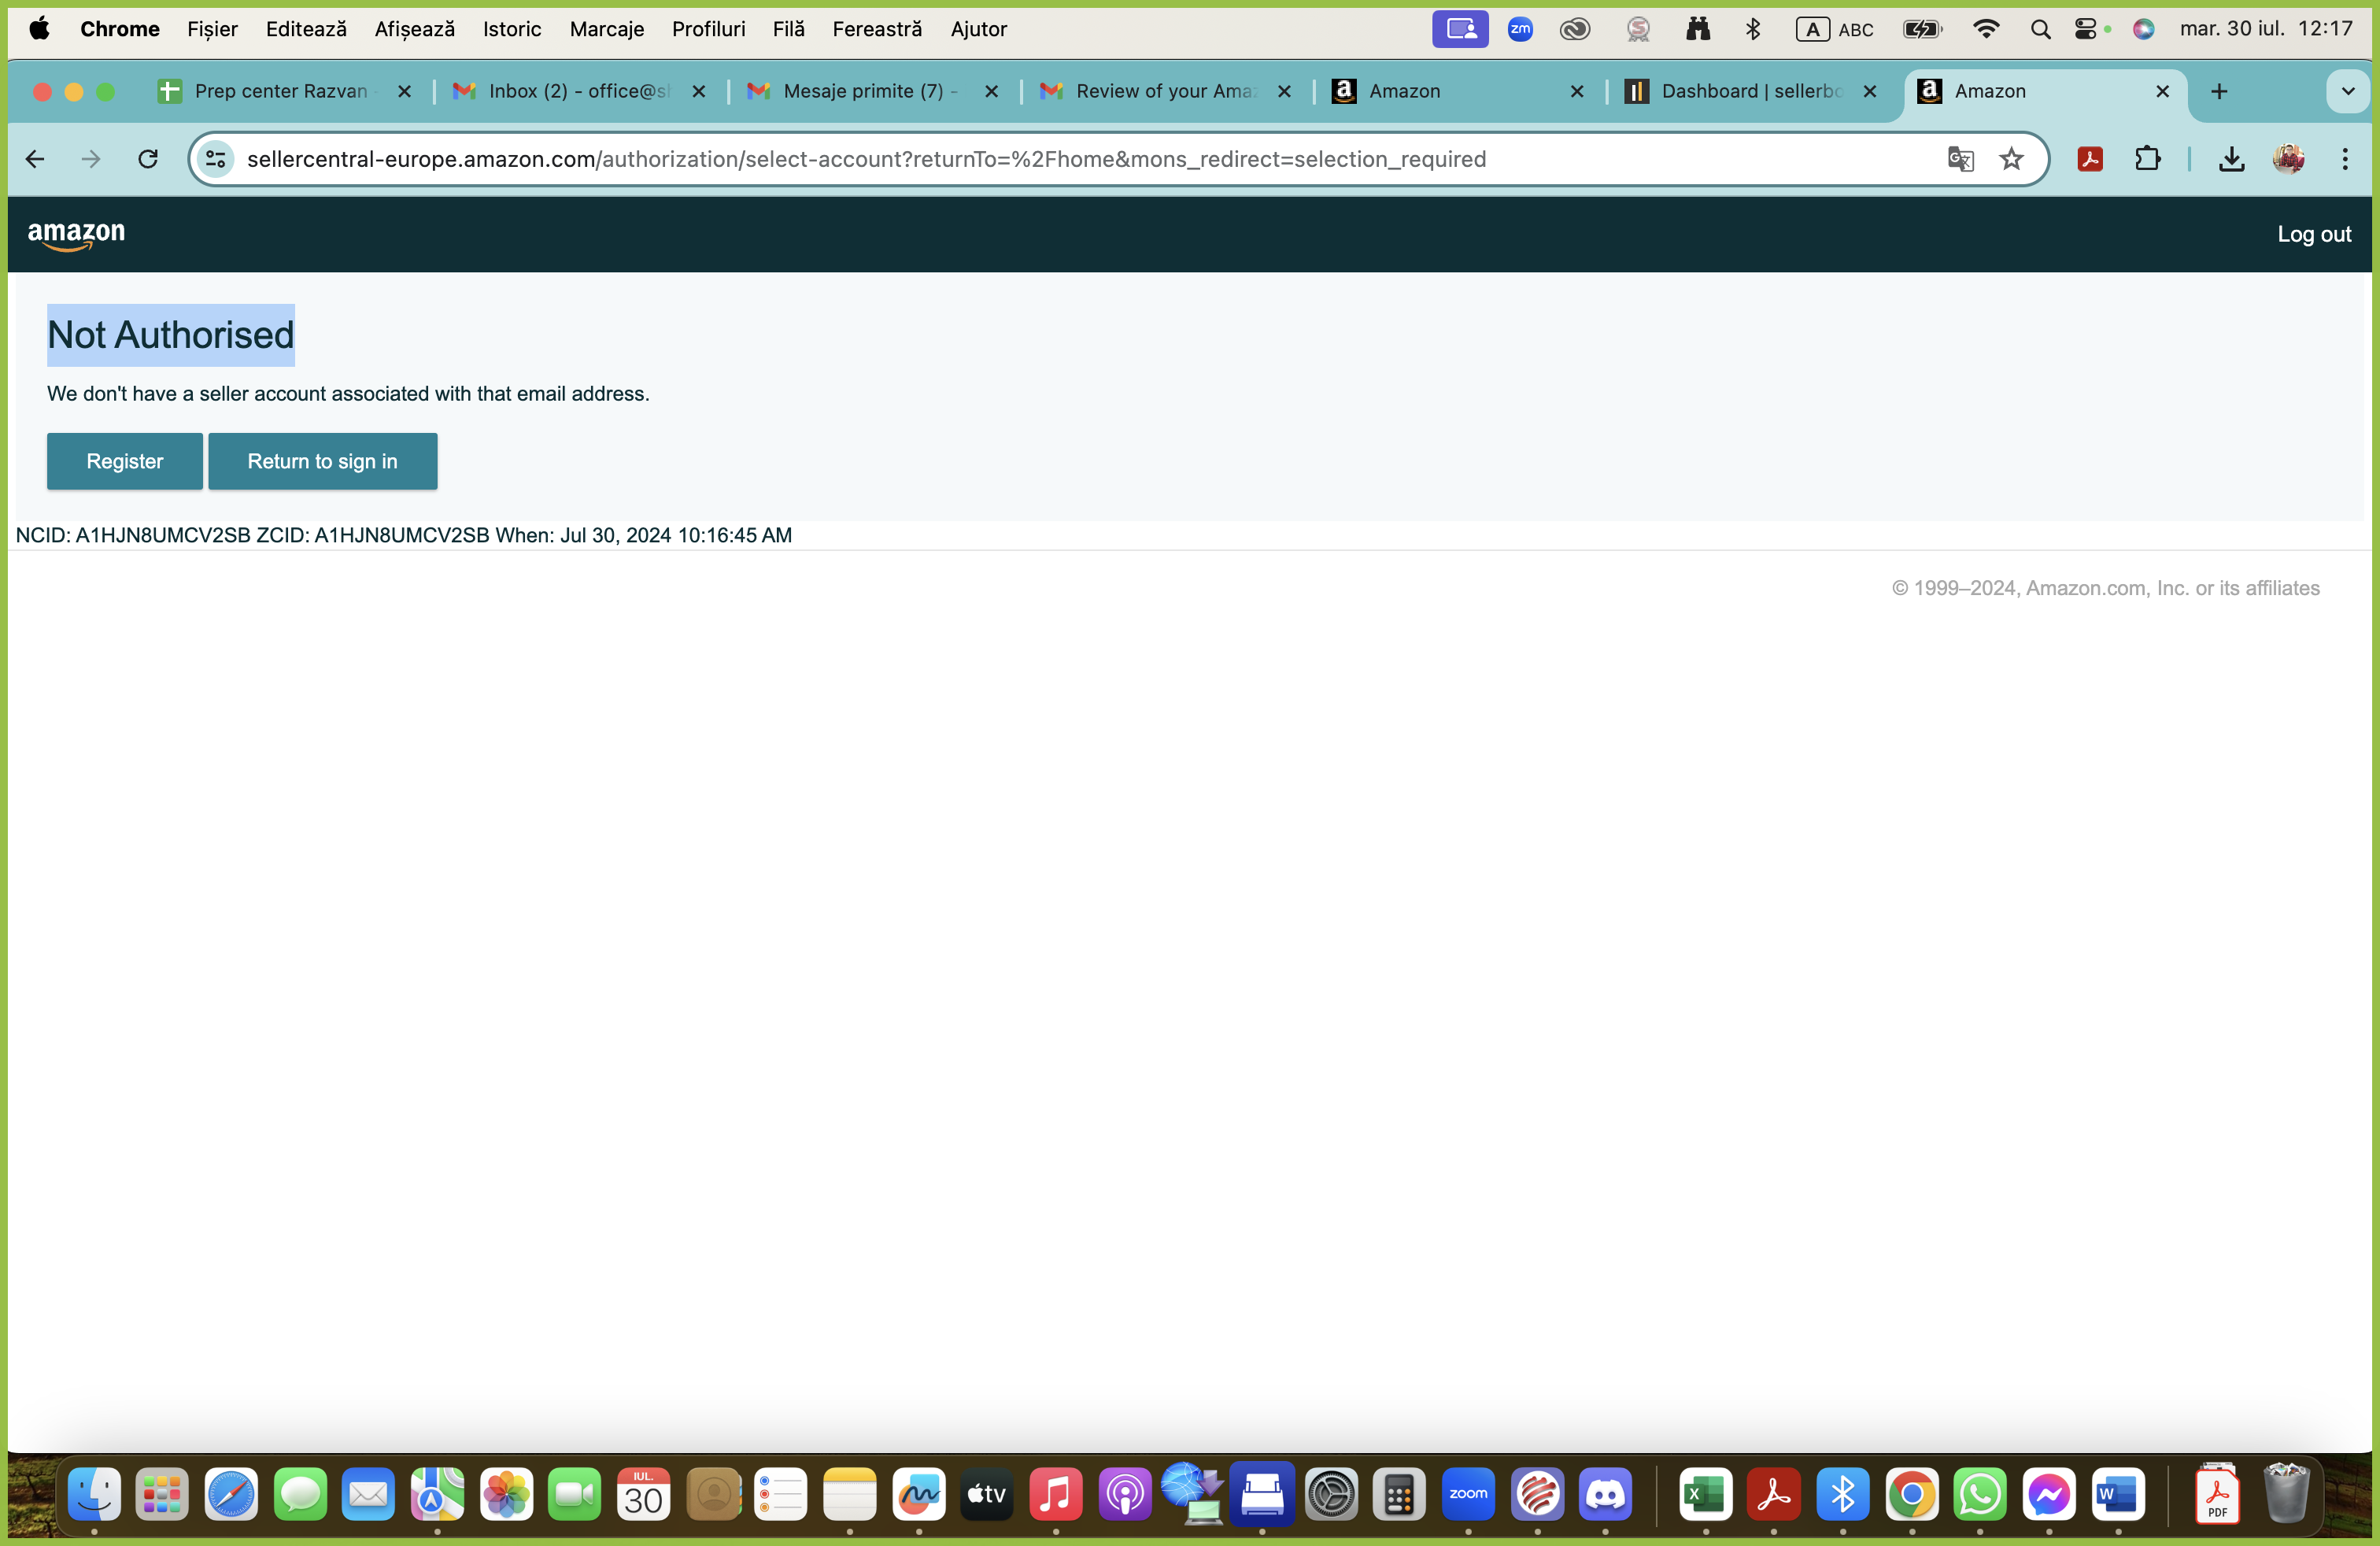The image size is (2380, 1546).
Task: Open Microsoft Excel from the Dock
Action: (x=1705, y=1494)
